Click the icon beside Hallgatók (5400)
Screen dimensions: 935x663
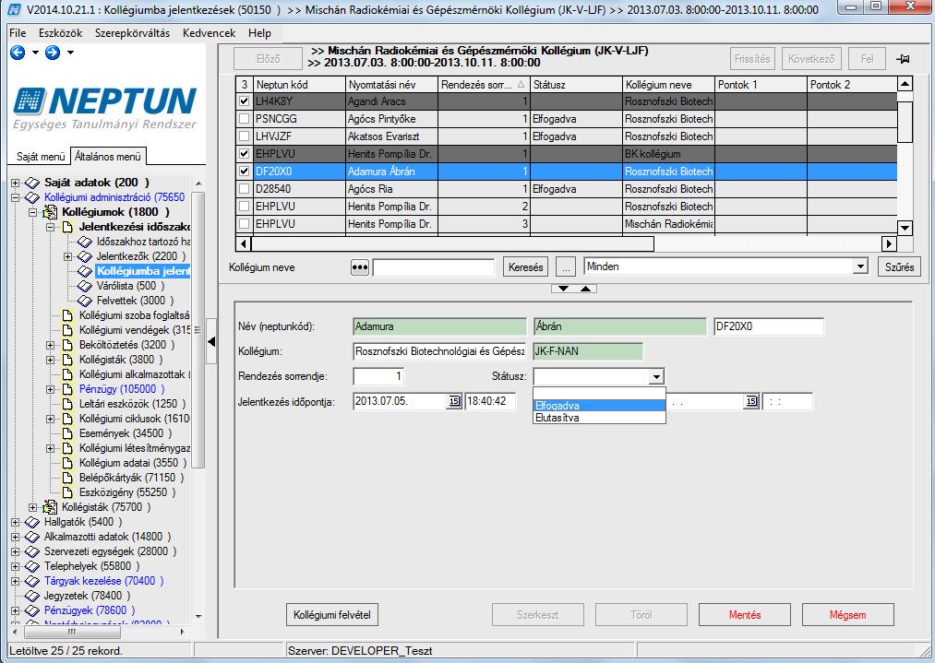point(32,522)
